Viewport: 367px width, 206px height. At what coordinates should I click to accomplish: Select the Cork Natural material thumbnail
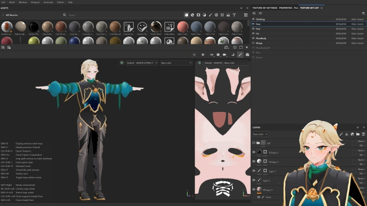[x=115, y=28]
